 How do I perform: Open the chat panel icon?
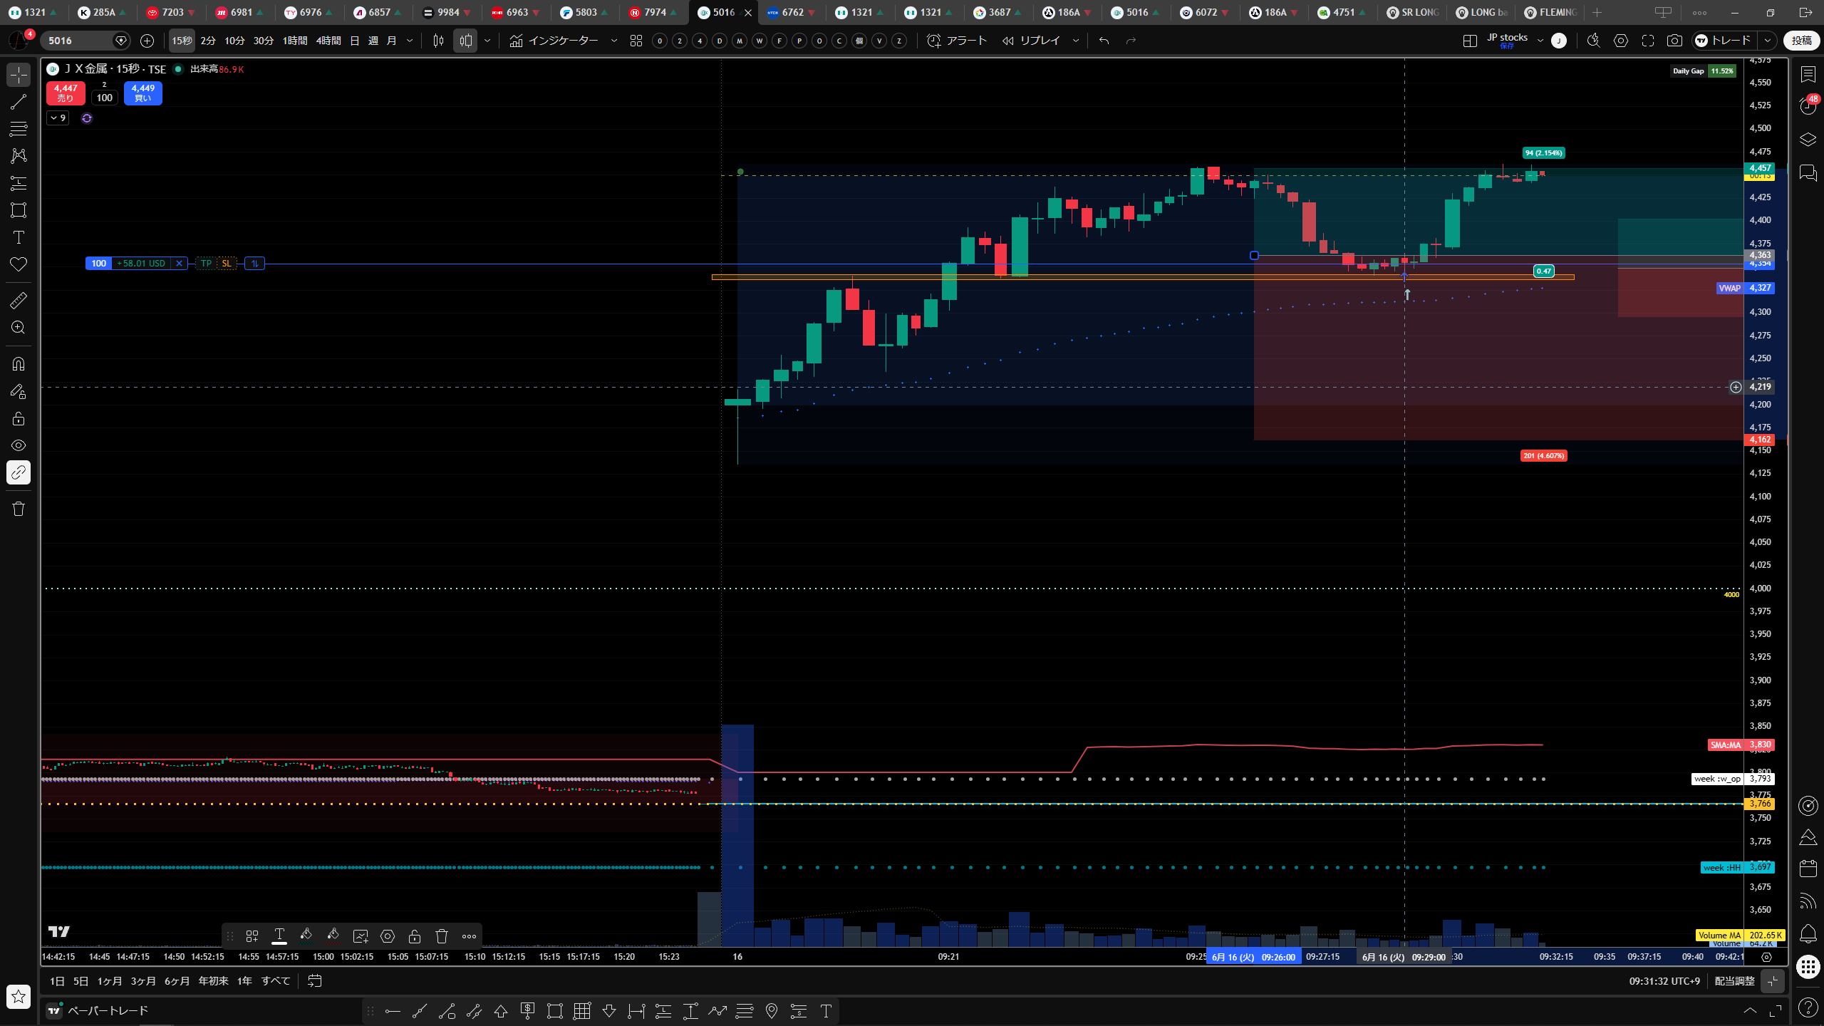[1808, 172]
